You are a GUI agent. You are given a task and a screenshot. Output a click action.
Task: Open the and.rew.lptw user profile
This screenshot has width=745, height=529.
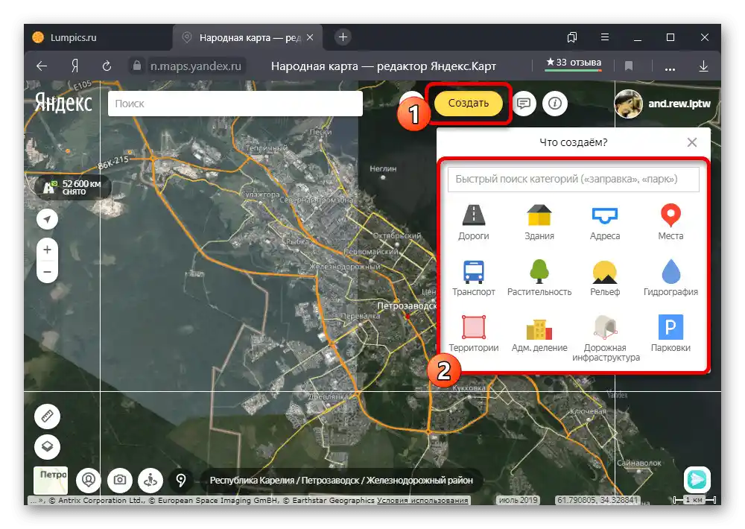[679, 104]
